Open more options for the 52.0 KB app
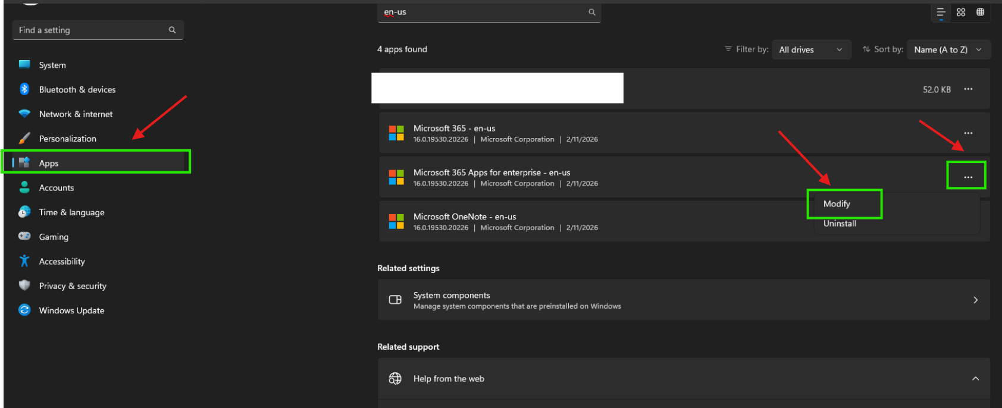Image resolution: width=1002 pixels, height=408 pixels. coord(968,89)
